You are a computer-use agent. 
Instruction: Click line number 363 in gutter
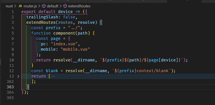click(x=11, y=87)
